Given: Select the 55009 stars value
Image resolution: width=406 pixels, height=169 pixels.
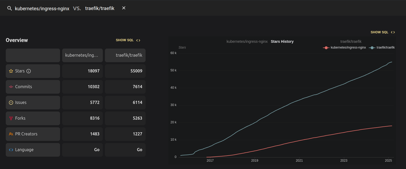Looking at the screenshot, I should 136,71.
